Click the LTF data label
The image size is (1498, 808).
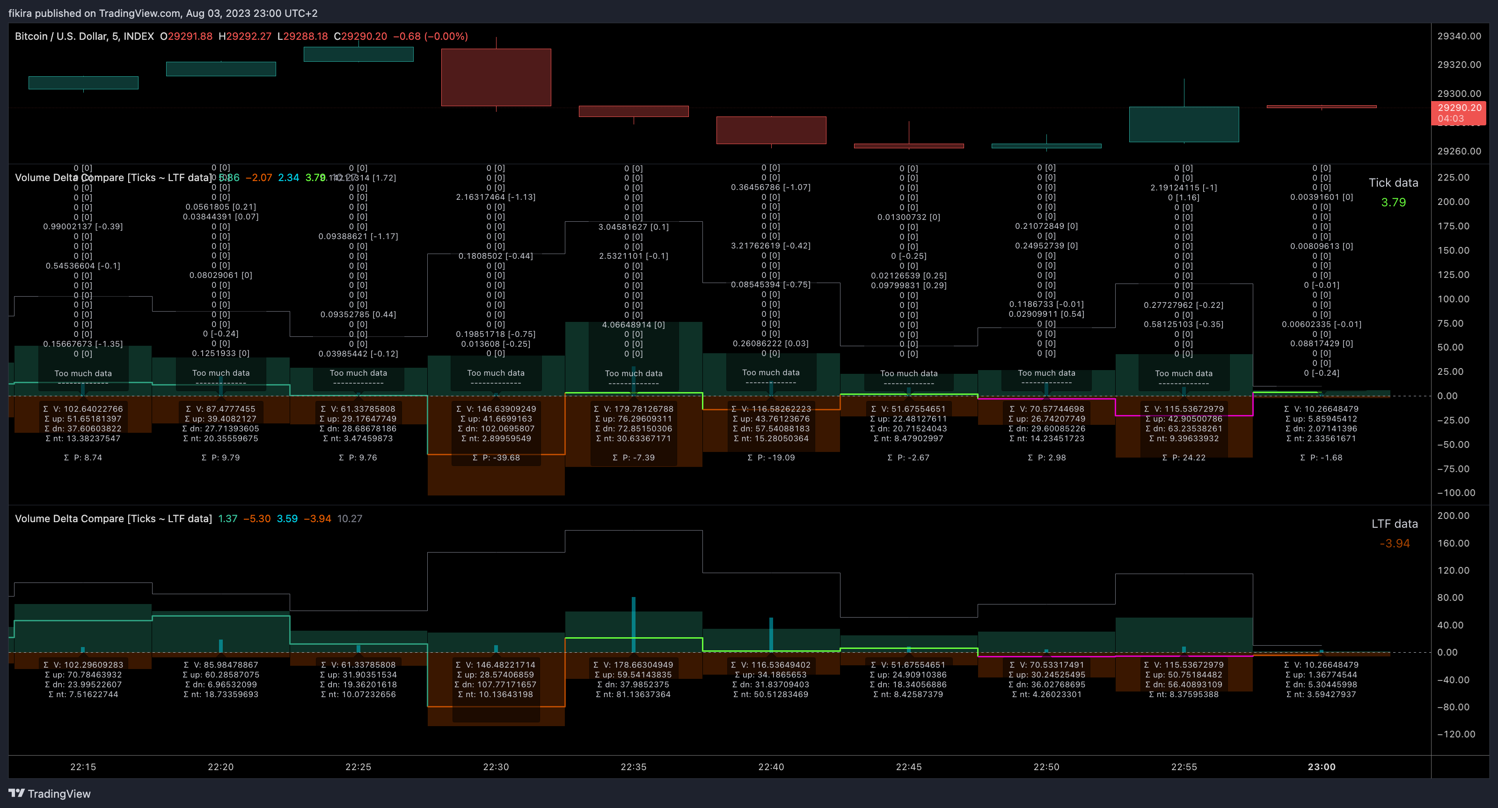coord(1395,524)
